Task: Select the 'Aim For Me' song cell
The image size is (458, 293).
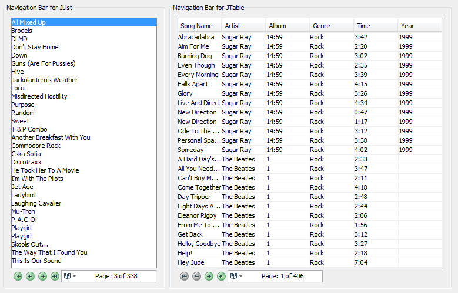Action: 199,46
